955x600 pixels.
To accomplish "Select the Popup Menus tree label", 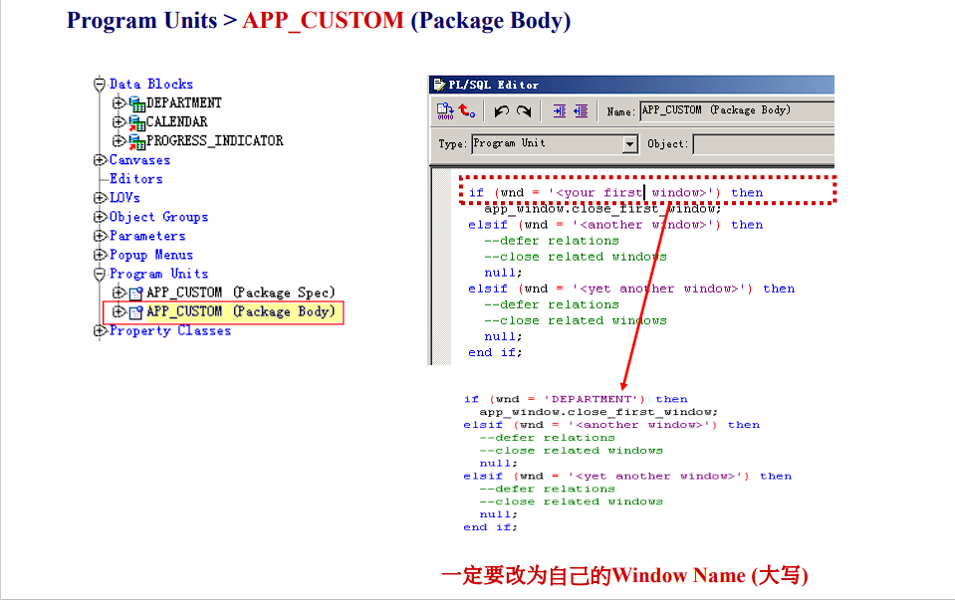I will (151, 255).
